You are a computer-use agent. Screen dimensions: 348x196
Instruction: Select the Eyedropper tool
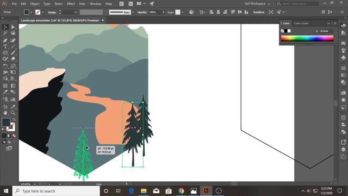pos(5,92)
